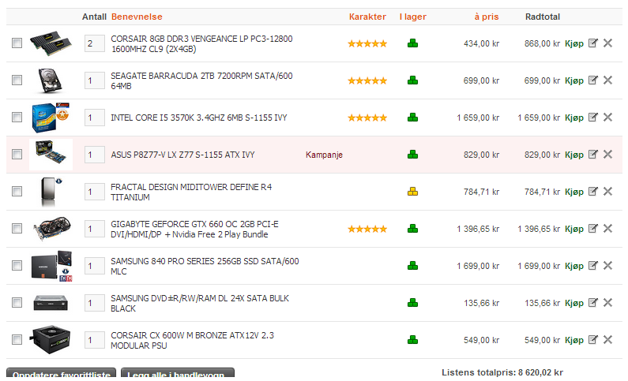Click the star rating for Corsair 8GB DDR3
Image resolution: width=628 pixels, height=381 pixels.
[367, 43]
